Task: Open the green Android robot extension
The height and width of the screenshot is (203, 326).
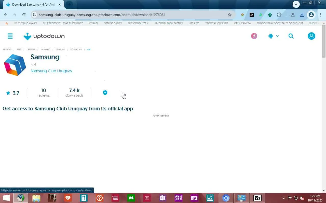Action: pyautogui.click(x=270, y=15)
